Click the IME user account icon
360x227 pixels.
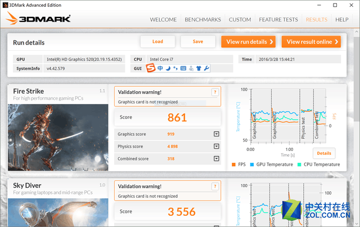[191, 68]
